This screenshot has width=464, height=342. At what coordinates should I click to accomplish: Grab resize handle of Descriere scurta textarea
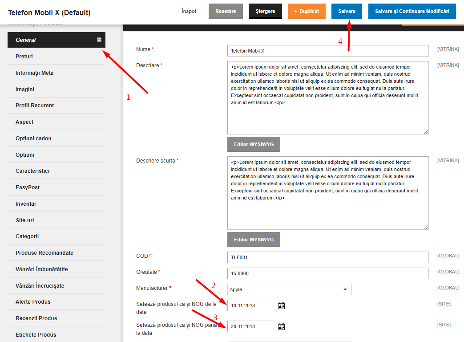click(x=426, y=227)
